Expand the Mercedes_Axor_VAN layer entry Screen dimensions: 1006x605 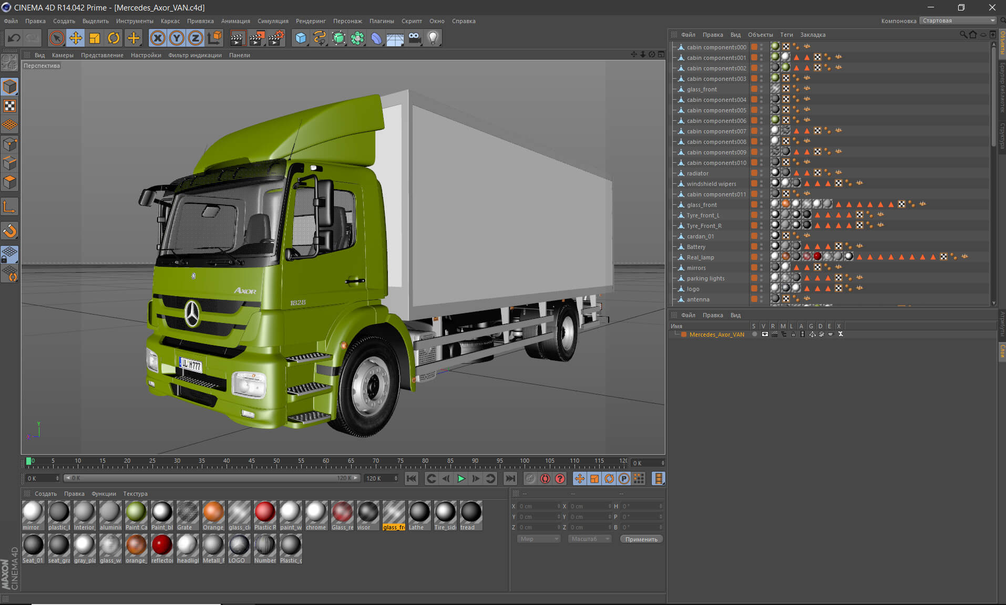(676, 334)
